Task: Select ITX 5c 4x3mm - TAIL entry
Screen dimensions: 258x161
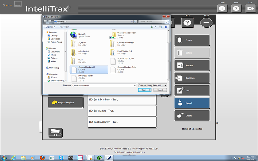Action: click(122, 111)
